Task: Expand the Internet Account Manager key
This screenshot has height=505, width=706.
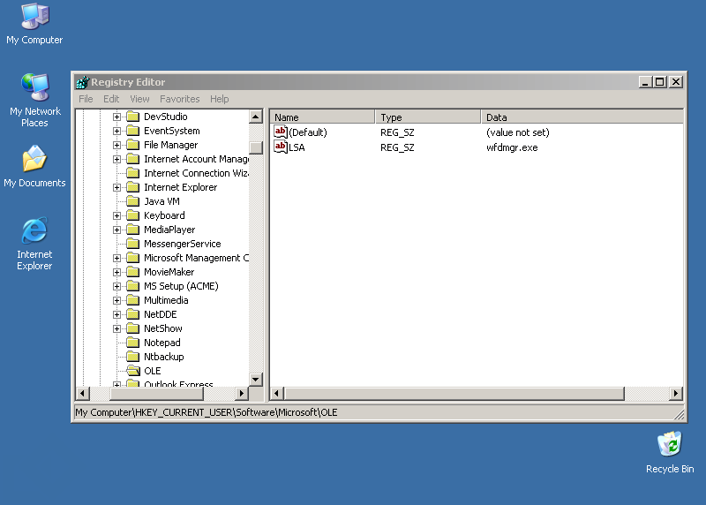Action: point(116,159)
